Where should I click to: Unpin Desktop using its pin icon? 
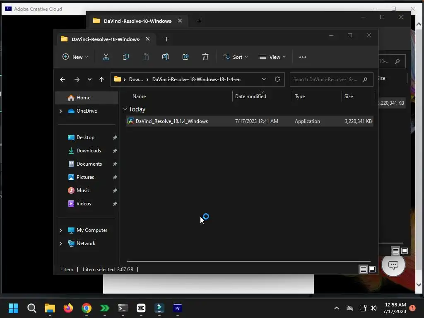click(115, 137)
